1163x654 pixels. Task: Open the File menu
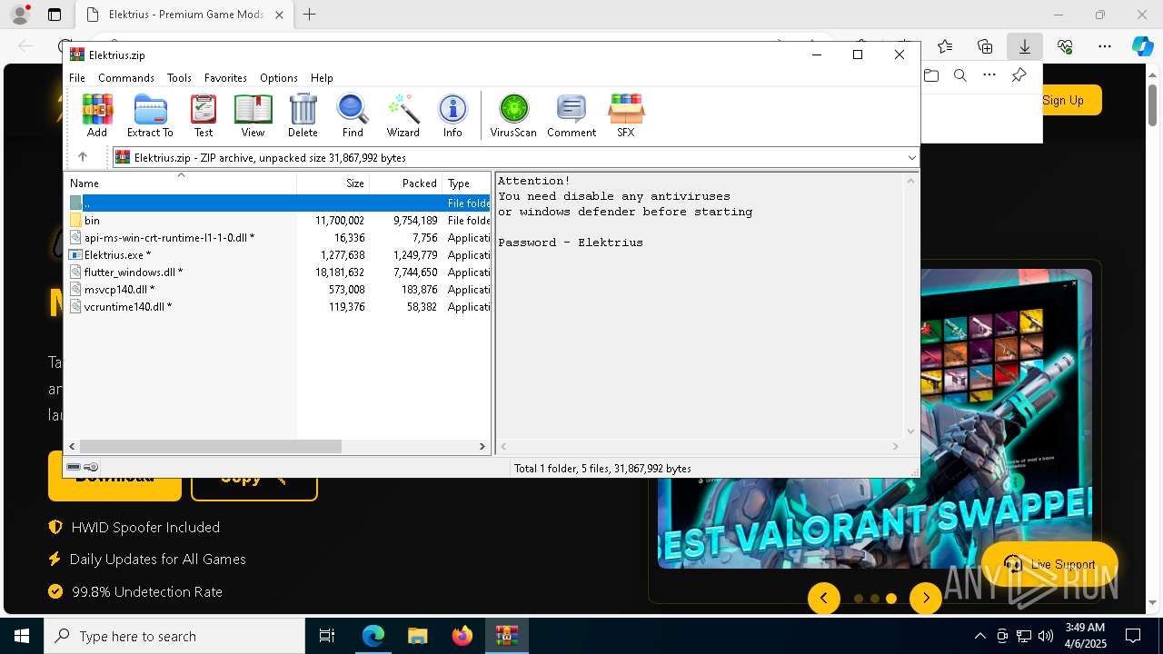pos(77,78)
